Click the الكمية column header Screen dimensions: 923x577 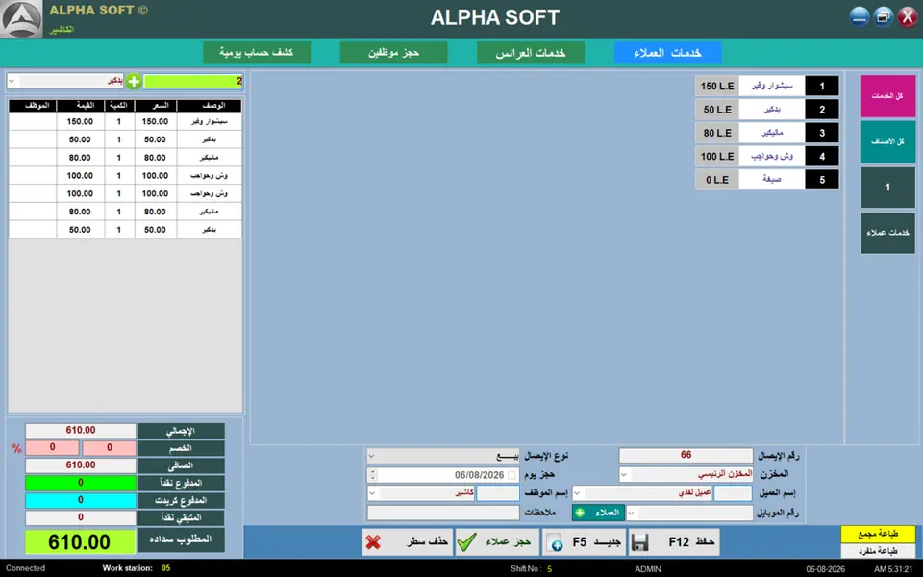tap(119, 106)
